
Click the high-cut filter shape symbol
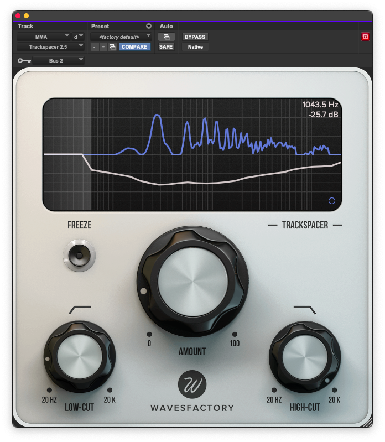pos(305,310)
